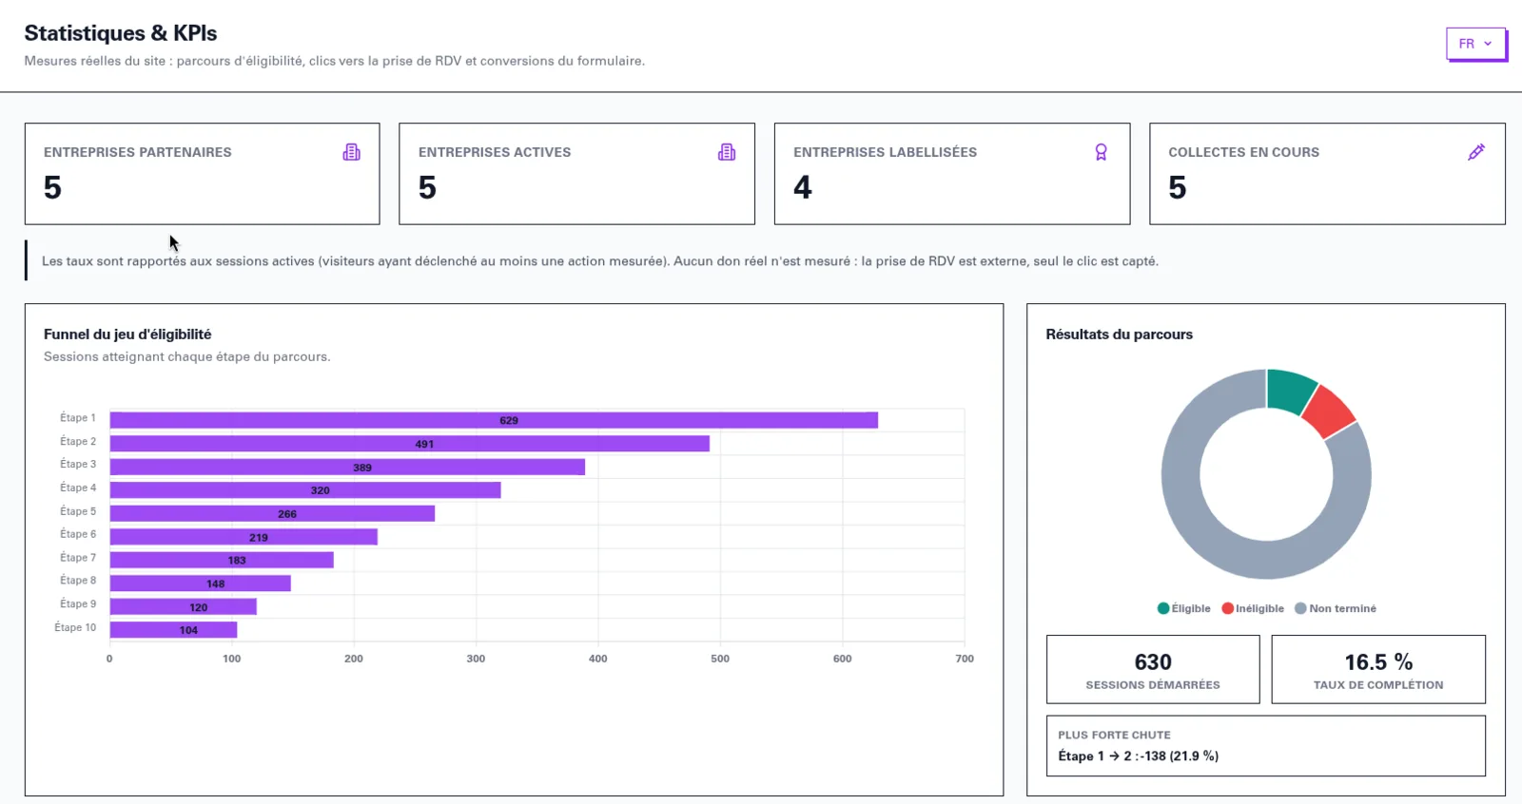Viewport: 1522px width, 804px height.
Task: Open the FR language dropdown
Action: pyautogui.click(x=1475, y=44)
